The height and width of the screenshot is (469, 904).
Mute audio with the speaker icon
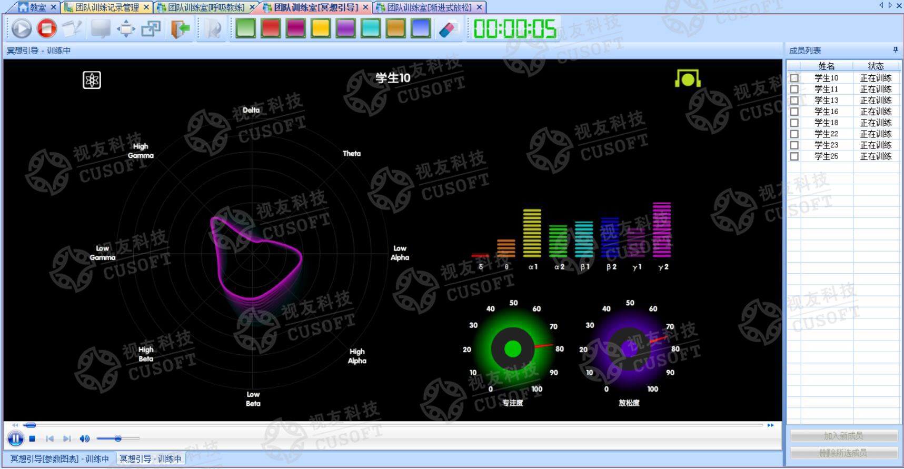click(x=84, y=438)
